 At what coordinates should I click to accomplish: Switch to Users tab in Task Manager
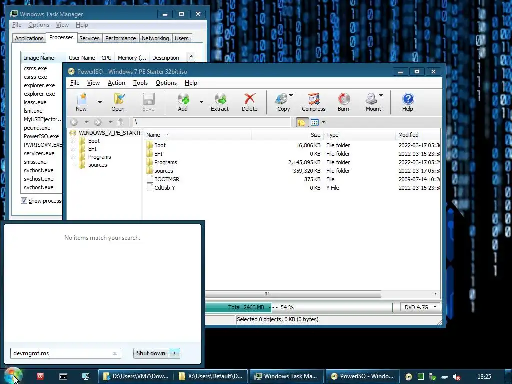coord(182,38)
